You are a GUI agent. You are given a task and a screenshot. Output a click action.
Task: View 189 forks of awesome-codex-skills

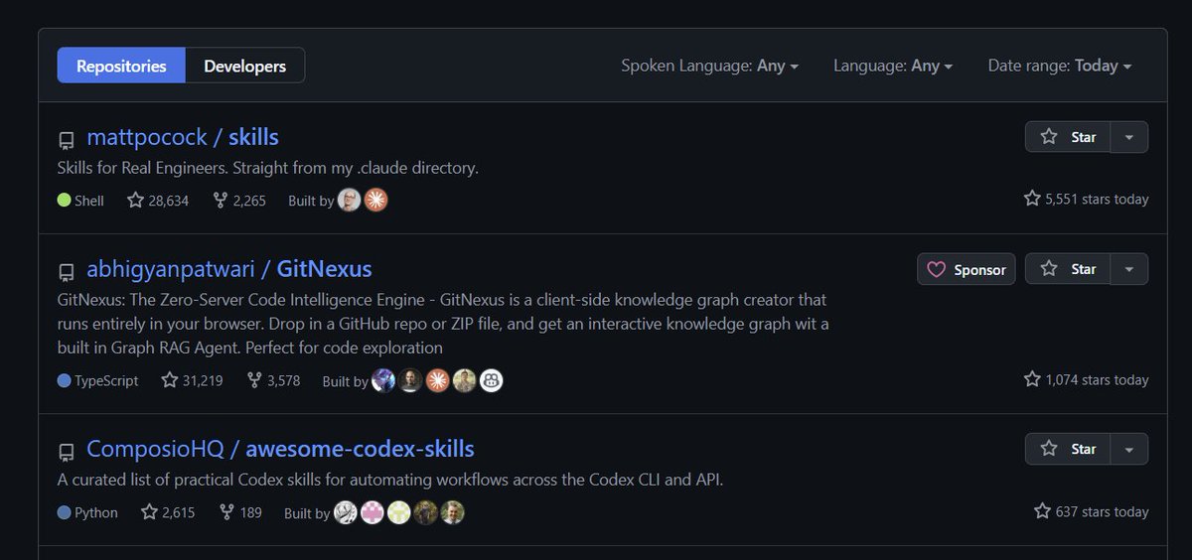pos(239,512)
